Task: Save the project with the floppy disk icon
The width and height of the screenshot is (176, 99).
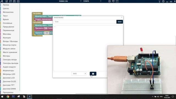Action: tap(14, 1)
